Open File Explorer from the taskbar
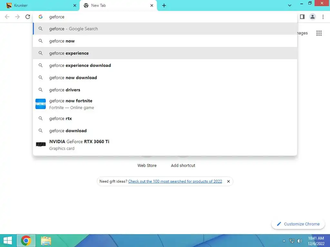 (x=46, y=241)
